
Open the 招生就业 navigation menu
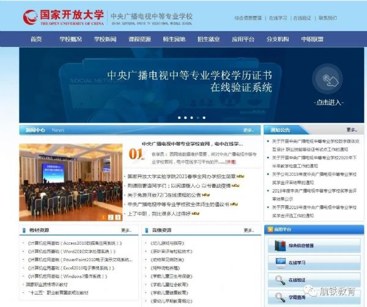click(208, 39)
